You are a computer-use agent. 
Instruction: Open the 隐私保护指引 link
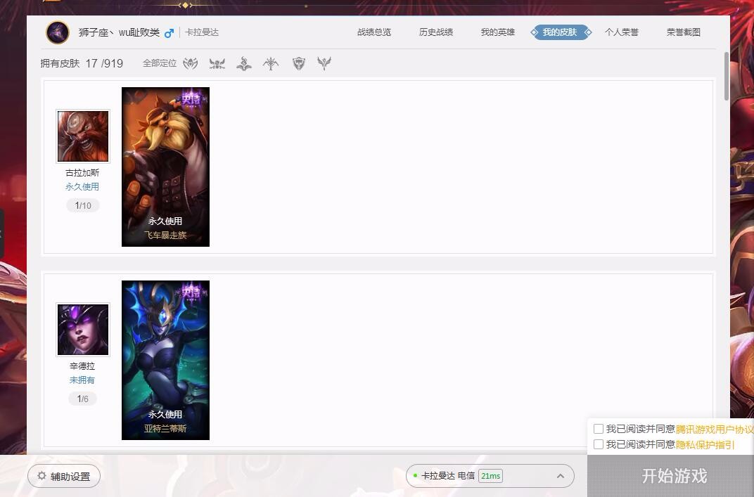point(705,444)
